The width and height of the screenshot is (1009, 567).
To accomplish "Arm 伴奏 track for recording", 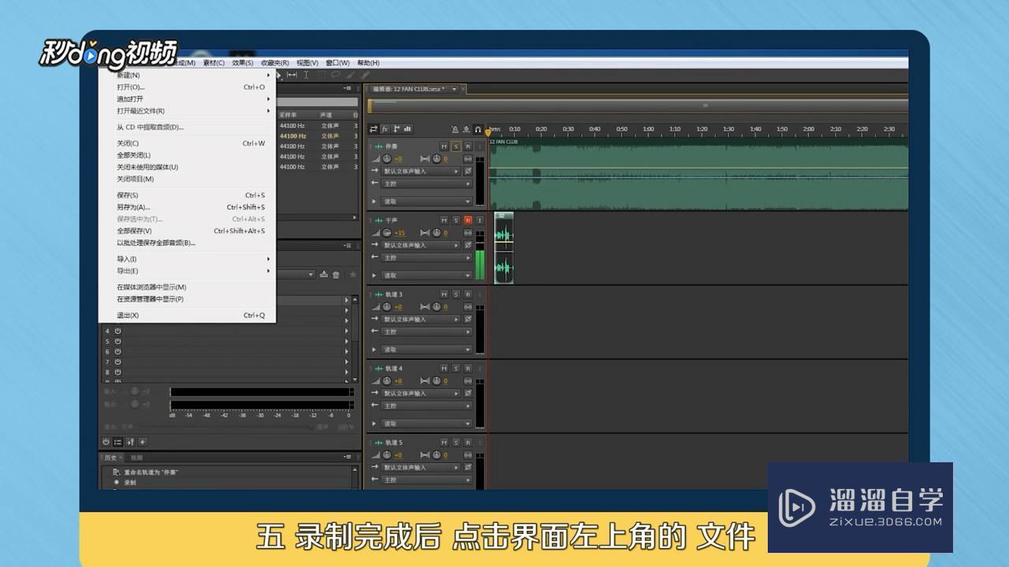I will point(467,146).
